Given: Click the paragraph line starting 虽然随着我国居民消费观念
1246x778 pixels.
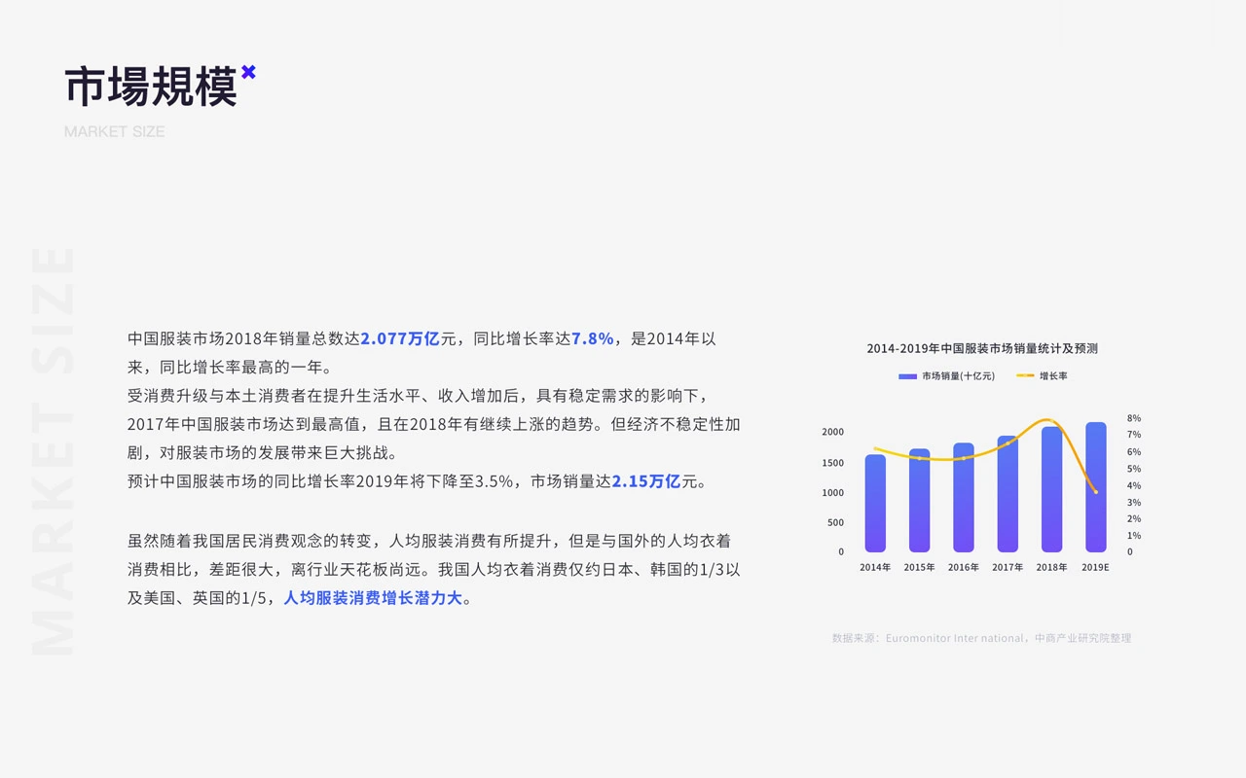Looking at the screenshot, I should coord(429,541).
